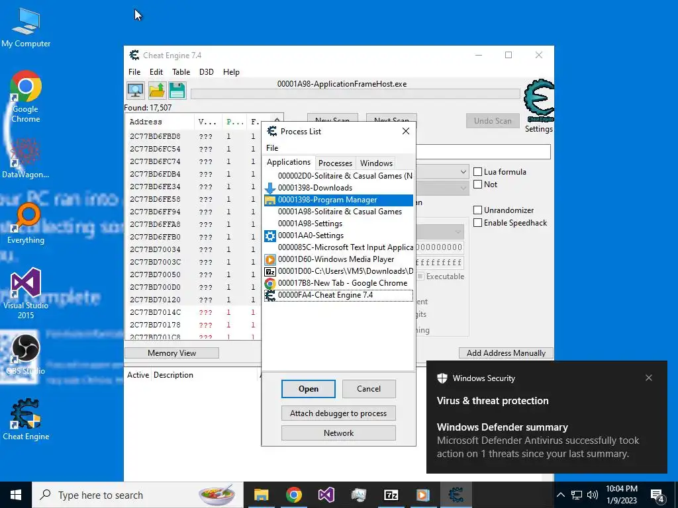Click the Undo Scan button

[x=493, y=121]
